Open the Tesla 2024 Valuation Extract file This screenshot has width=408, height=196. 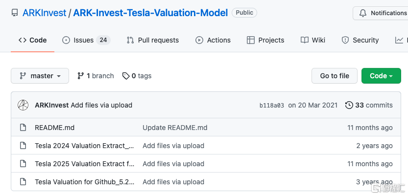pyautogui.click(x=84, y=146)
